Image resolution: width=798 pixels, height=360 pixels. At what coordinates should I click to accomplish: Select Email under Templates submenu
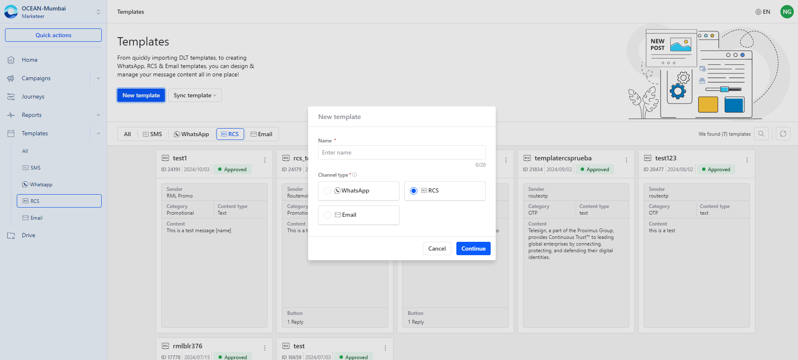click(33, 218)
